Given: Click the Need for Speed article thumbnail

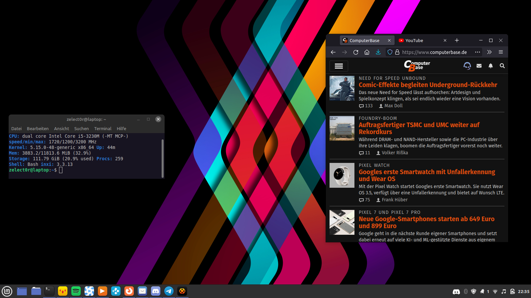Looking at the screenshot, I should [x=342, y=88].
